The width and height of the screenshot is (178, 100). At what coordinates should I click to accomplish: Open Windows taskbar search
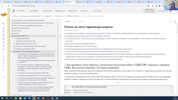coord(7,98)
